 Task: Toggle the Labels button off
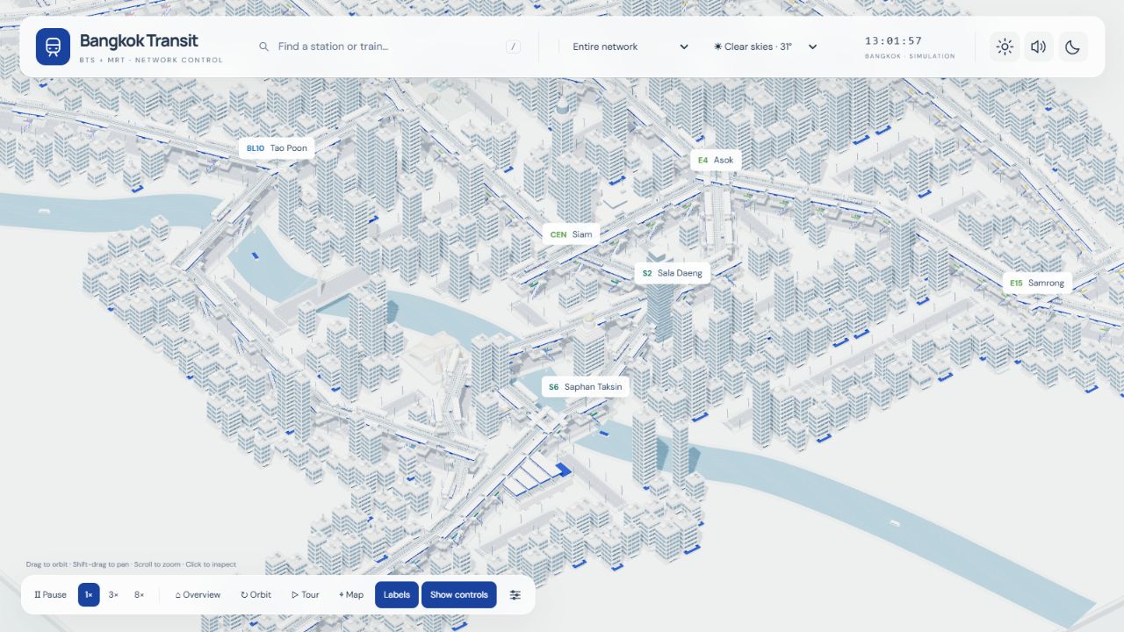[397, 594]
